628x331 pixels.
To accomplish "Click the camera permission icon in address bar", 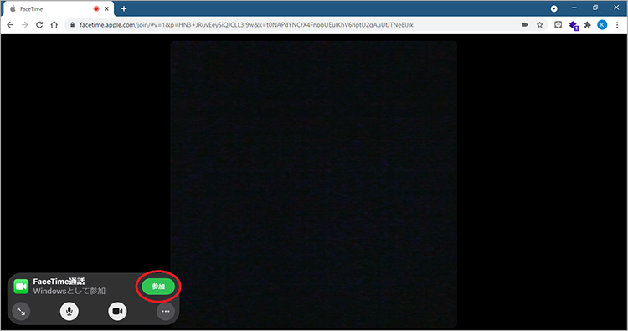I will [525, 25].
